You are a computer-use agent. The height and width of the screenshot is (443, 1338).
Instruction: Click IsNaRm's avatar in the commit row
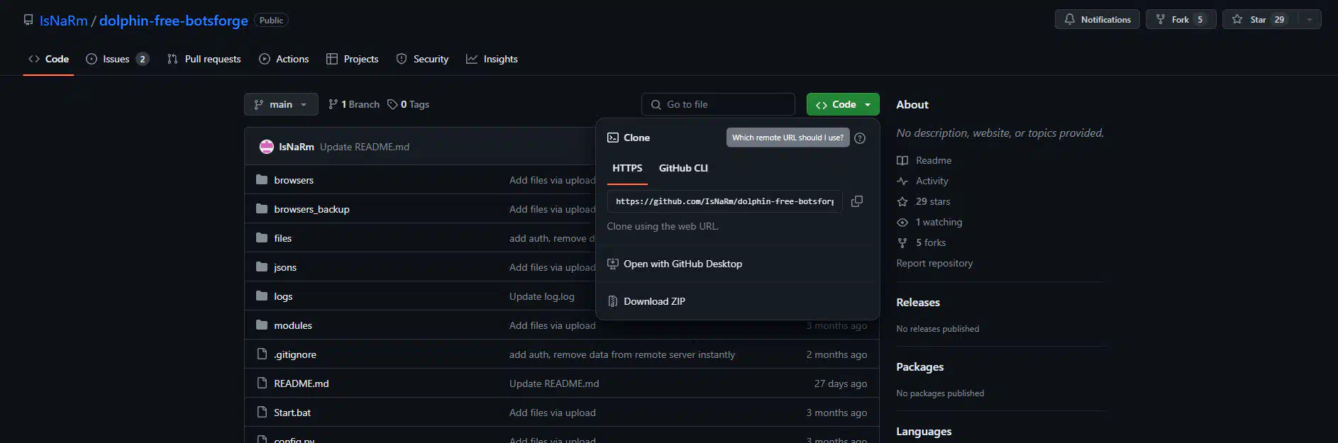(267, 147)
